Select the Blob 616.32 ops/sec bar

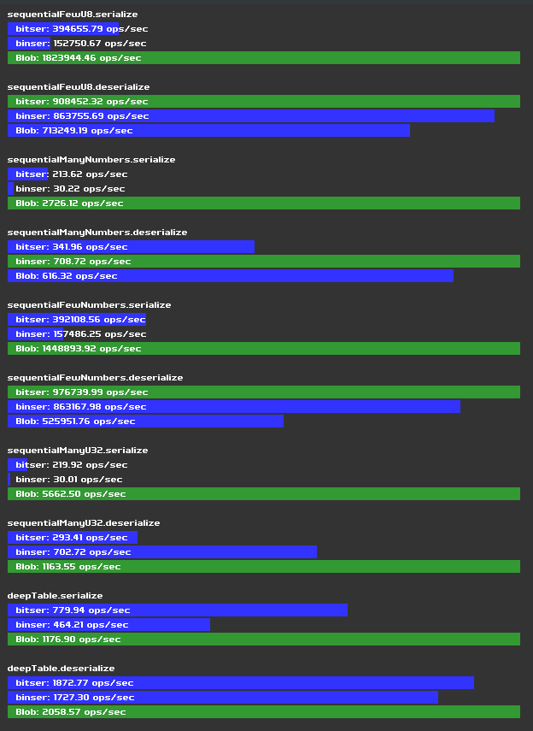click(x=231, y=276)
